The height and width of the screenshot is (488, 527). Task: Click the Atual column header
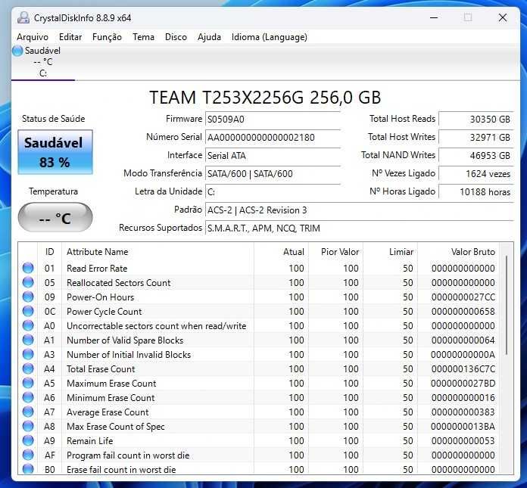[x=282, y=252]
